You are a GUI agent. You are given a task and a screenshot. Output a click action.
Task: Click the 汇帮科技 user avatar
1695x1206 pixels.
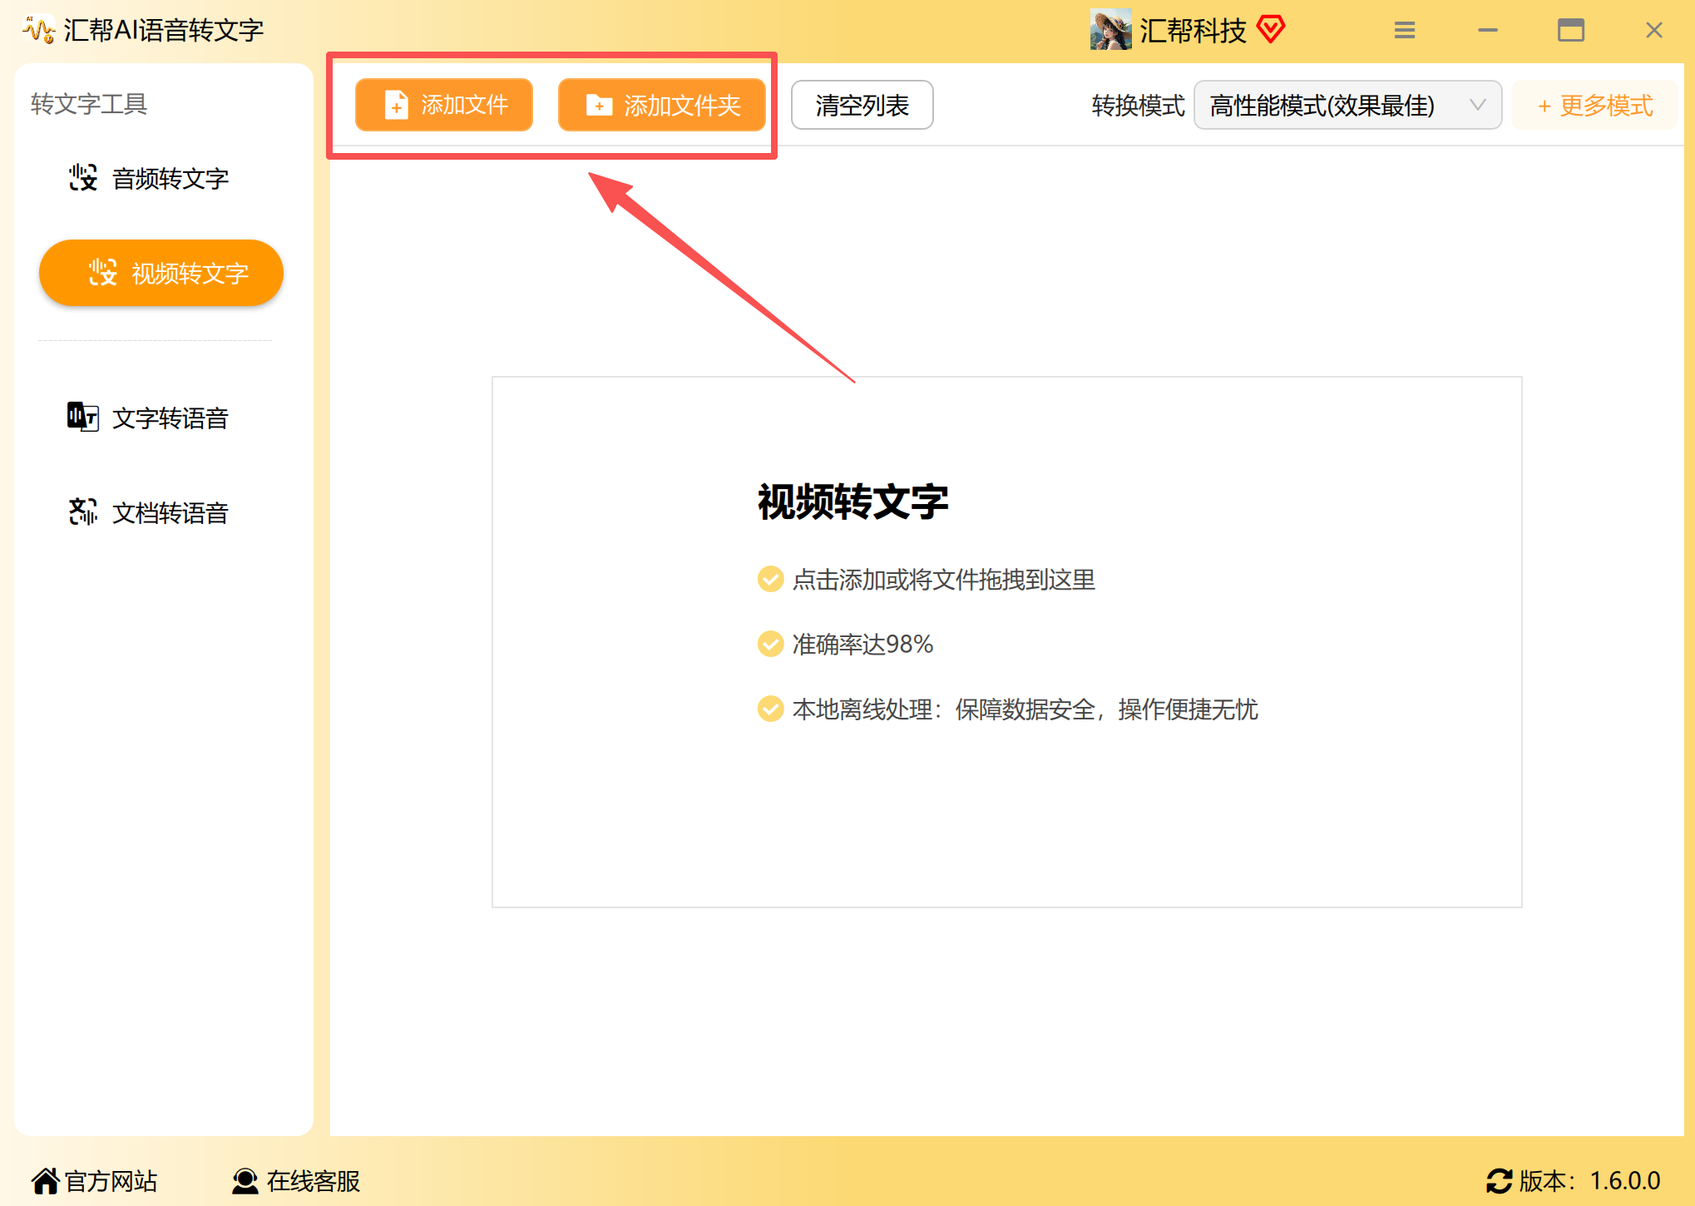[1110, 30]
